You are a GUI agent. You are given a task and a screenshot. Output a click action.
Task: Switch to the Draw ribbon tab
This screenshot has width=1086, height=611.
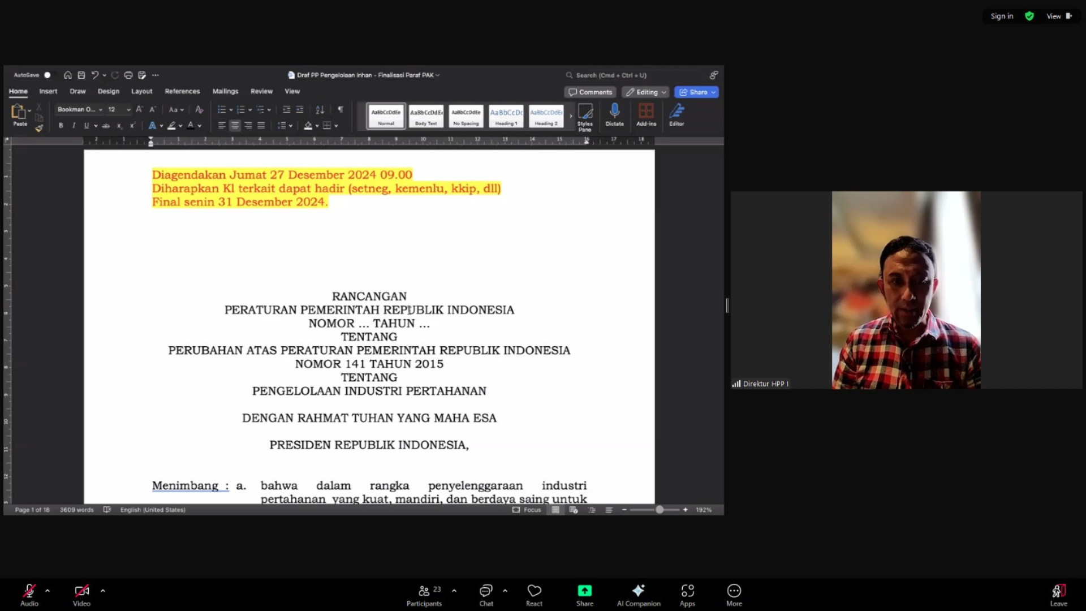pyautogui.click(x=77, y=91)
